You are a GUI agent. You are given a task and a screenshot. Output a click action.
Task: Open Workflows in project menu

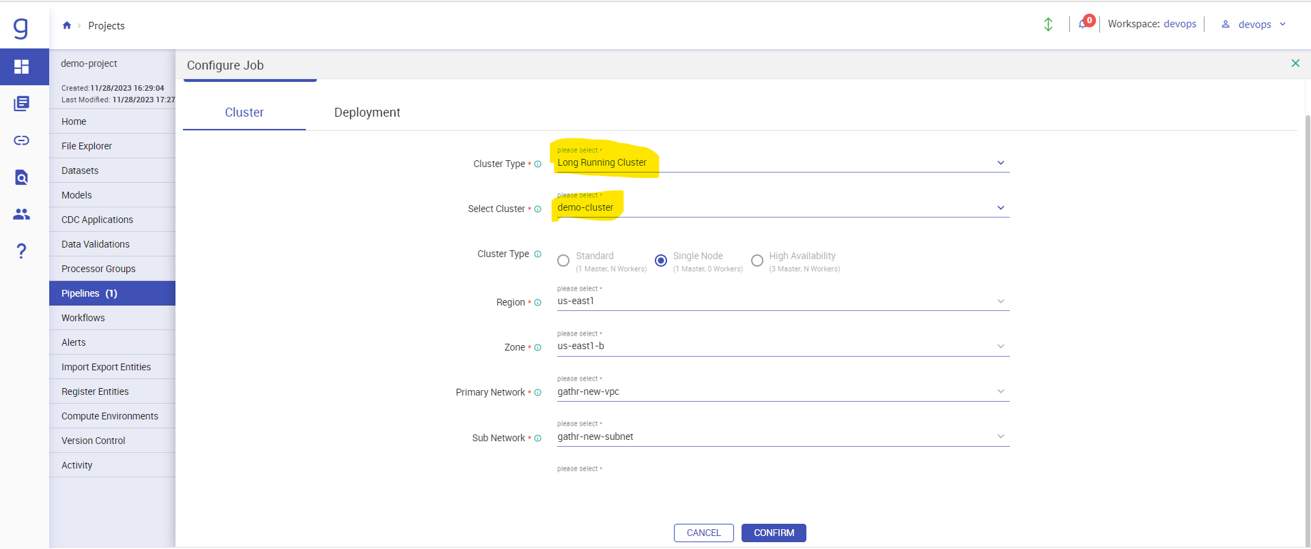pyautogui.click(x=83, y=318)
